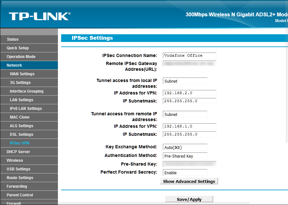Open Route Settings menu
Screen dimensions: 288x205
coord(29,177)
